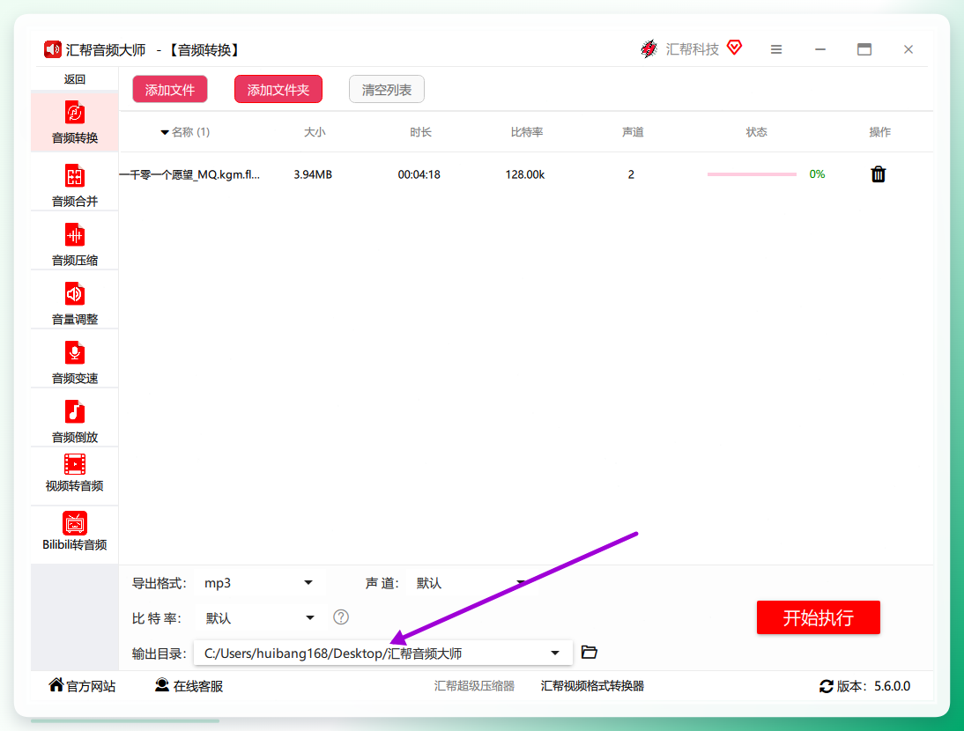The height and width of the screenshot is (731, 964).
Task: Maximize the 汇帮音频大师 window
Action: 864,49
